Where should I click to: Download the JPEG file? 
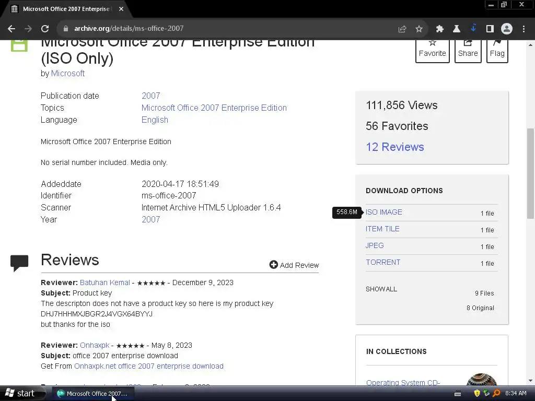[x=375, y=245]
